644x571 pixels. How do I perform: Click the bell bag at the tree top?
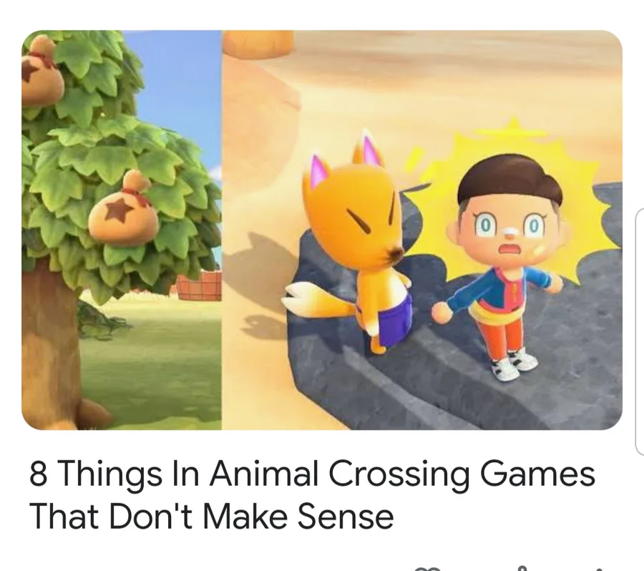[41, 70]
